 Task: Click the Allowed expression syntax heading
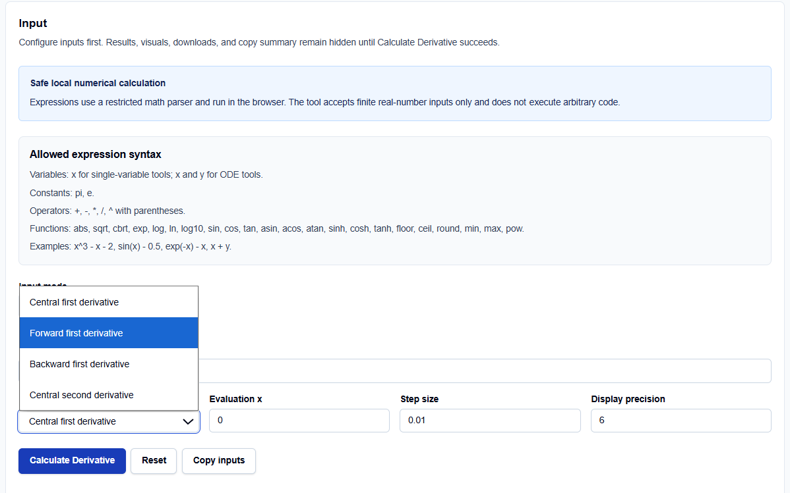(95, 155)
